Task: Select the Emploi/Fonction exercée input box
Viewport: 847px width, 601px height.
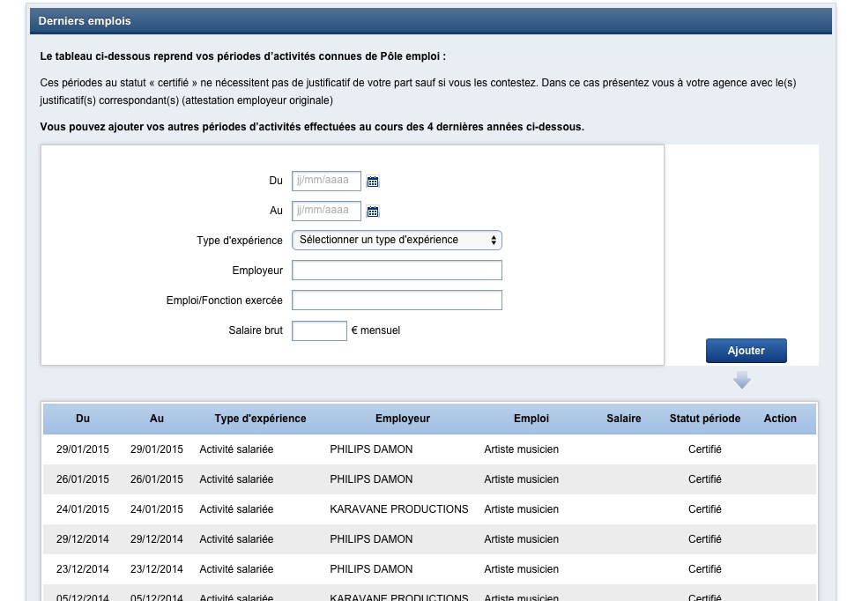Action: 397,300
